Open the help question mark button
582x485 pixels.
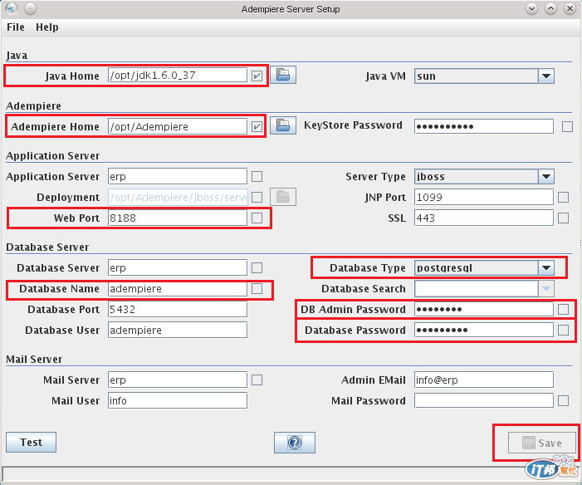tap(295, 443)
